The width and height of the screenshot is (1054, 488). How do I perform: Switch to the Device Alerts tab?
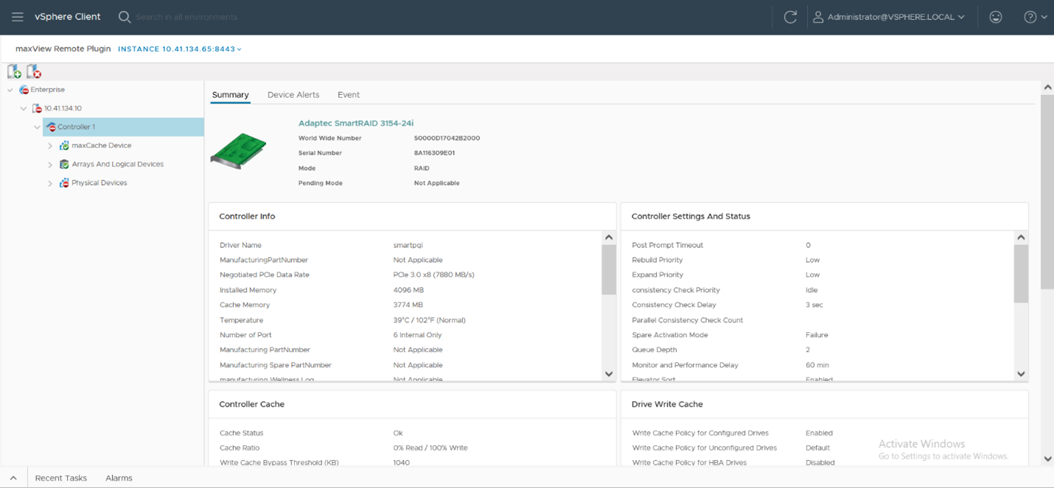[293, 95]
